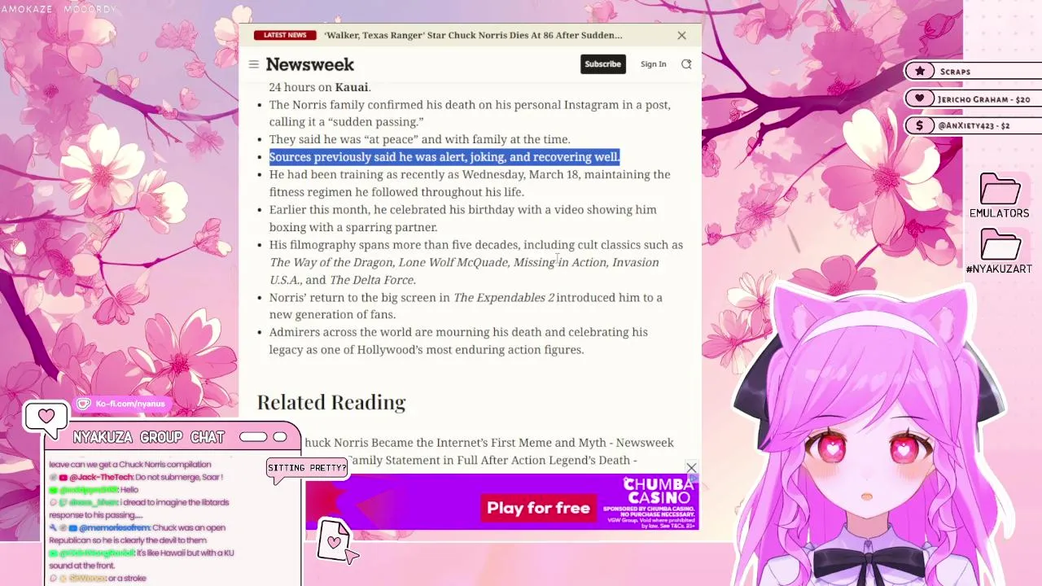1042x586 pixels.
Task: Click the Sitting Pretty? speech bubble
Action: pos(307,468)
